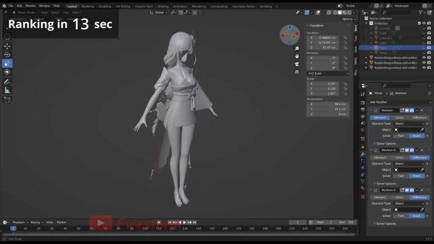The width and height of the screenshot is (434, 244).
Task: Select the Scale tool
Action: point(7,63)
